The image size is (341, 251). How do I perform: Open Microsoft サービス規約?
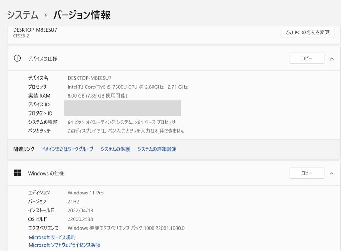(53, 237)
